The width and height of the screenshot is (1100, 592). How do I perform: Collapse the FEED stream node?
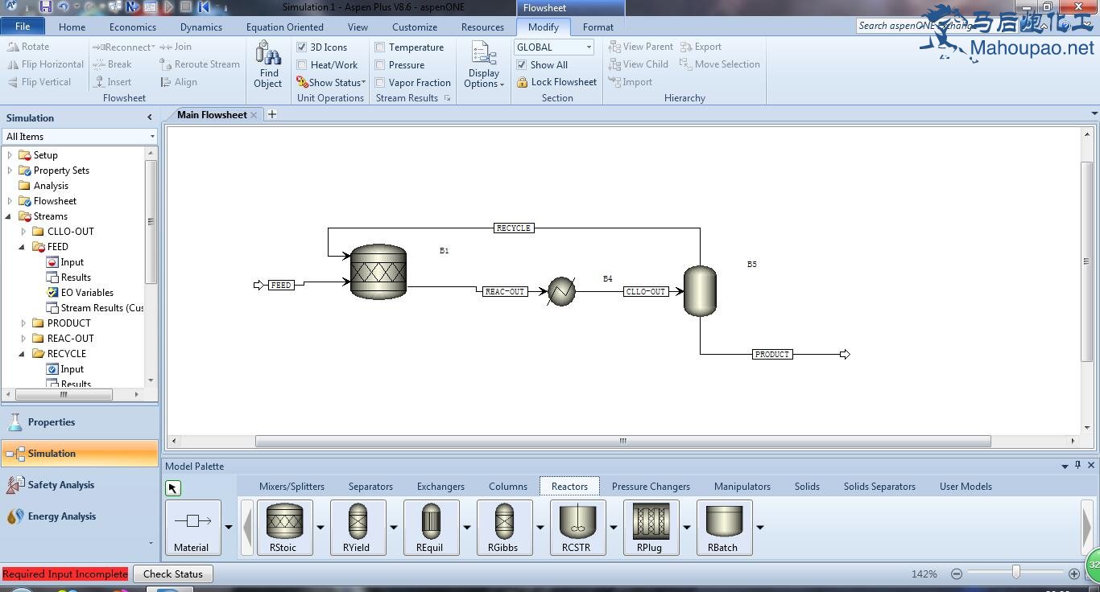pos(23,247)
